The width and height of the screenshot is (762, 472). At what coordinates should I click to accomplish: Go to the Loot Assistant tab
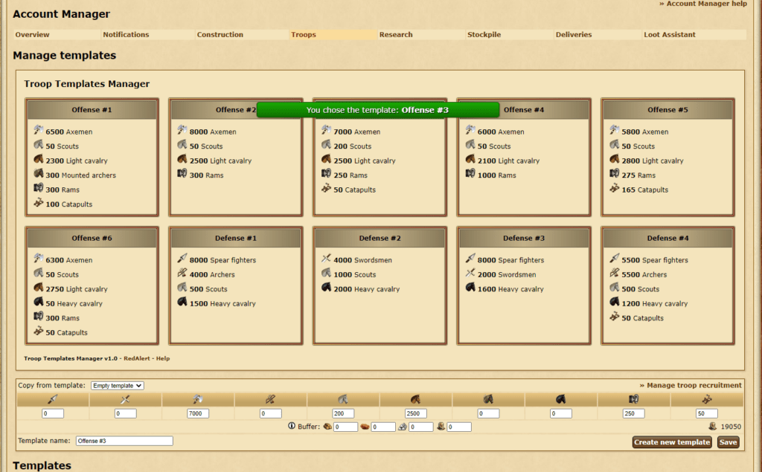(x=670, y=34)
